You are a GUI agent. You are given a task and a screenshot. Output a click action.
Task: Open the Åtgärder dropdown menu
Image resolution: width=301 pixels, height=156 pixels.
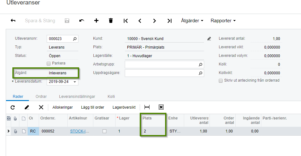(x=192, y=21)
